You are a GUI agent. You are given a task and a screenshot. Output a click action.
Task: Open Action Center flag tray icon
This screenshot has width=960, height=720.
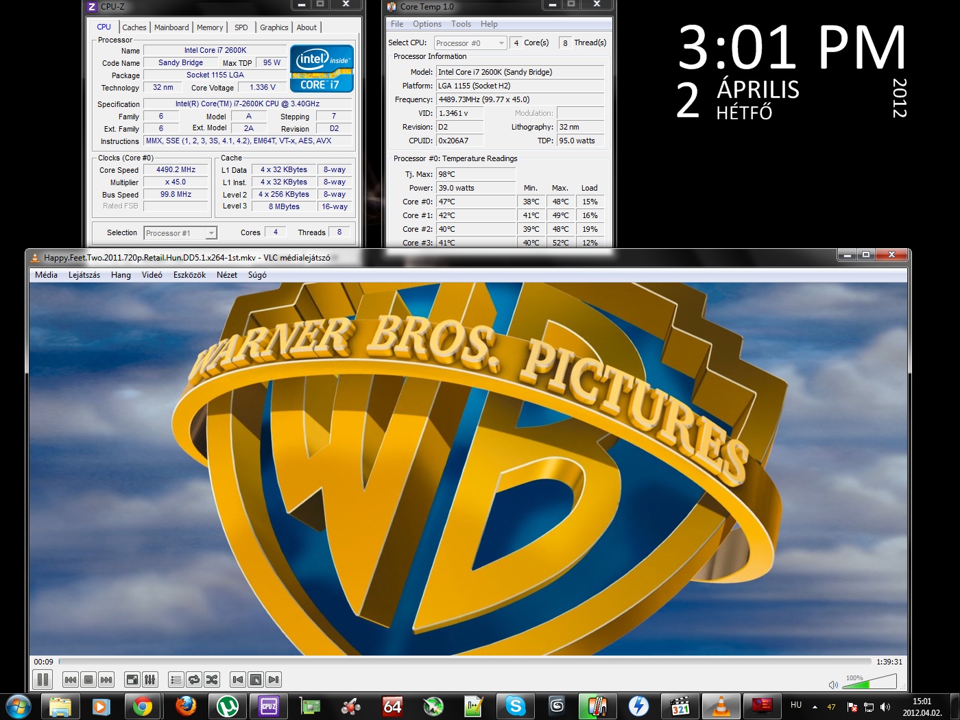pyautogui.click(x=852, y=707)
